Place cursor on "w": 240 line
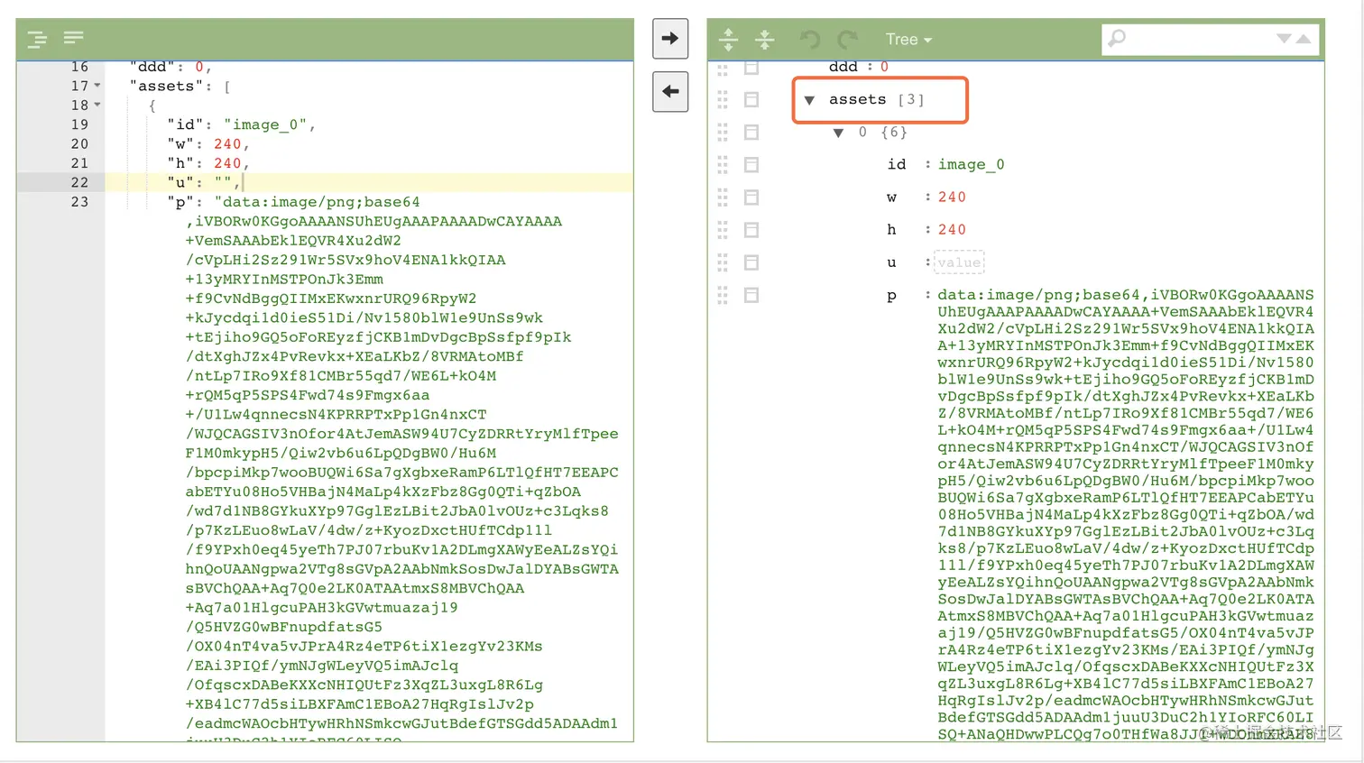The height and width of the screenshot is (763, 1364). (x=207, y=143)
